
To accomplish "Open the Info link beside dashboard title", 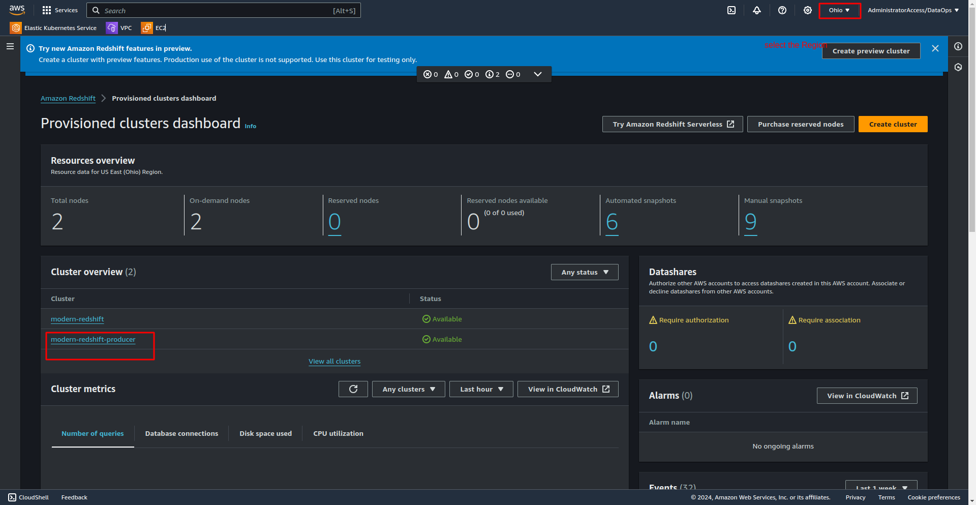I will [251, 126].
